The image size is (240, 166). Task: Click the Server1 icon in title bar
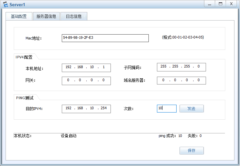(5, 4)
